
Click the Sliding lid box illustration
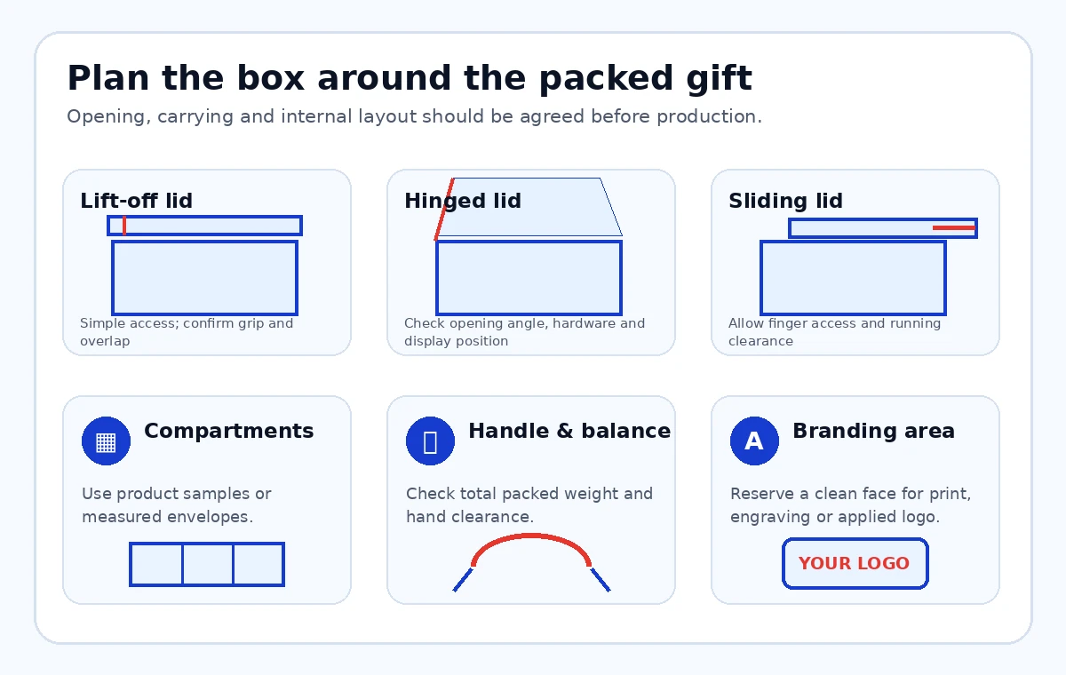pyautogui.click(x=869, y=266)
